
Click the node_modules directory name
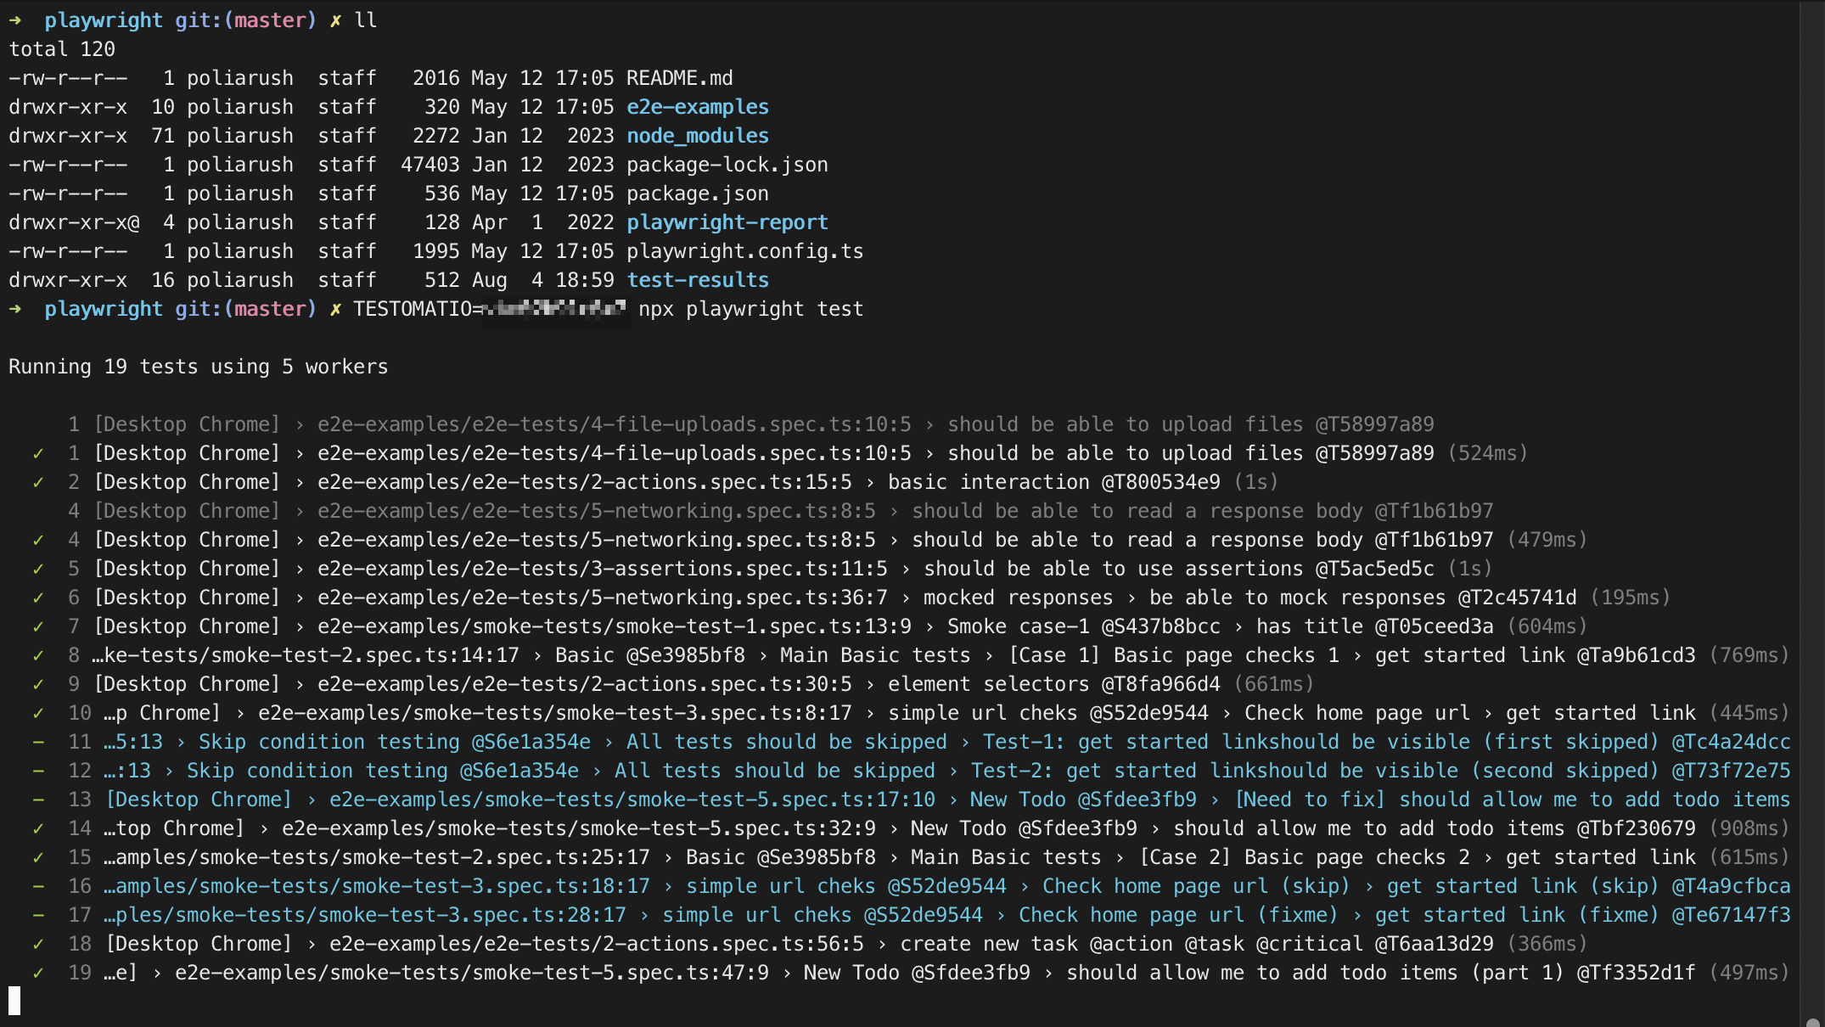click(x=697, y=136)
